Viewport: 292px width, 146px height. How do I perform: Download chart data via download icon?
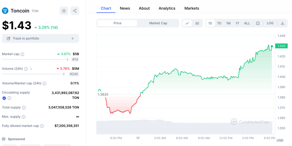coord(282,23)
